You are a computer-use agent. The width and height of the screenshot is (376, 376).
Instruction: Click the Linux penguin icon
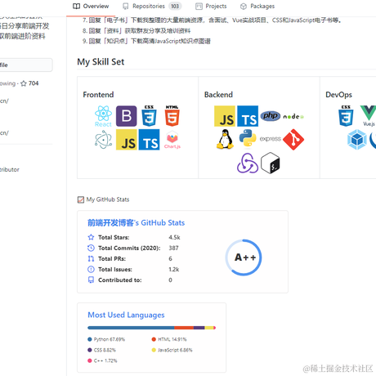225,139
